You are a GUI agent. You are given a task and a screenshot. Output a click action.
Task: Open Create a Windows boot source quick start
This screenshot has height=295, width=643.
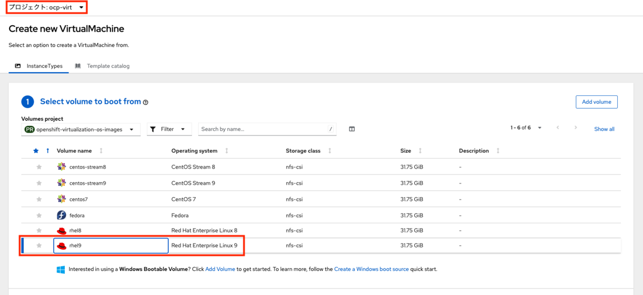(371, 269)
